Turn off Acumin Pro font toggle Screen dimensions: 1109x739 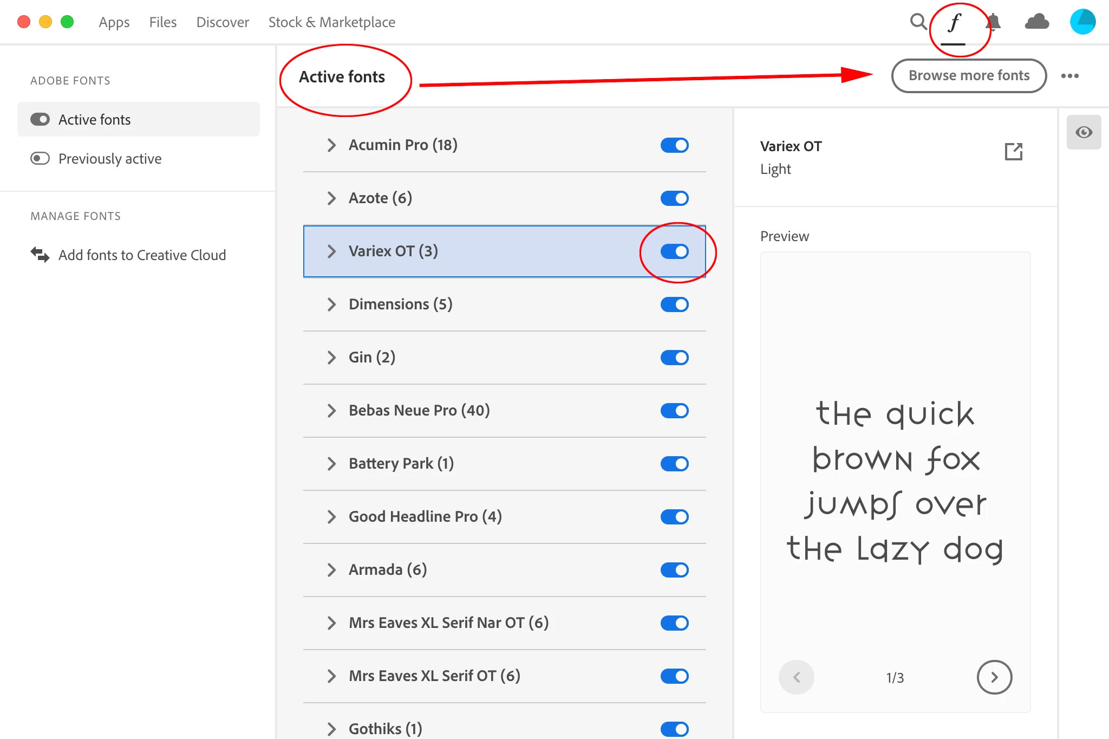674,145
